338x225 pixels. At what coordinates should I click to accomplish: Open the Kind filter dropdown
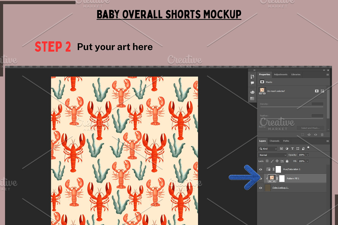click(268, 148)
